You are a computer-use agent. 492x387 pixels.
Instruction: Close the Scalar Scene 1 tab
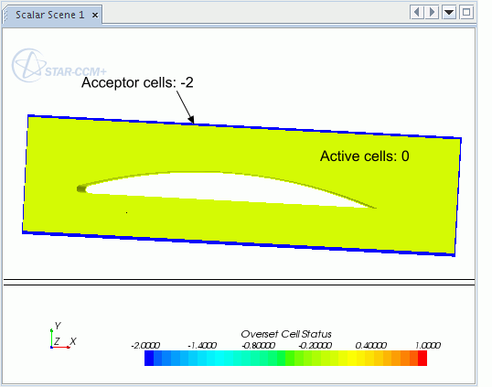click(95, 15)
